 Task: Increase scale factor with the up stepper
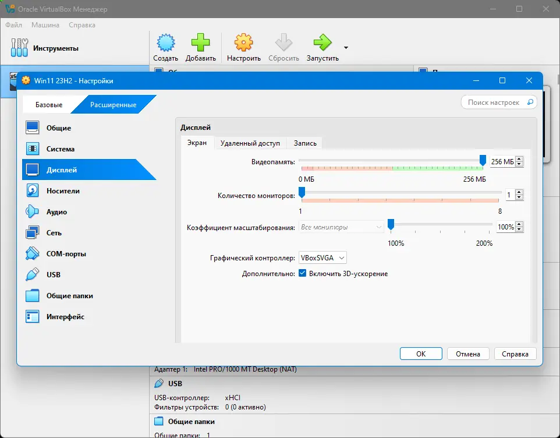point(519,224)
